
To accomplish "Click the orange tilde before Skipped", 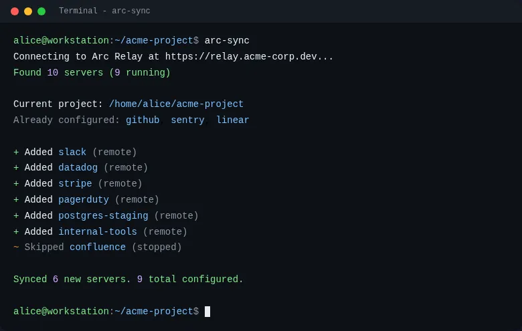I will click(x=16, y=247).
